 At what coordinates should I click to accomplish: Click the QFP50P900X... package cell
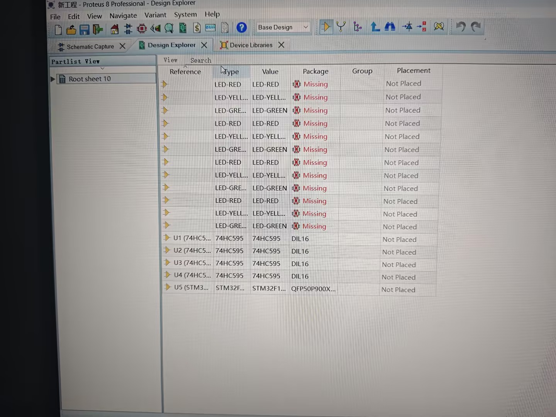(x=313, y=289)
